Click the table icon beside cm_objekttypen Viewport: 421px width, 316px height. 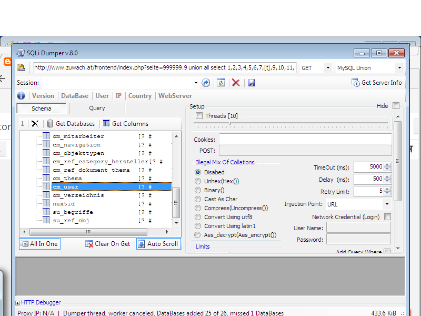(46, 153)
